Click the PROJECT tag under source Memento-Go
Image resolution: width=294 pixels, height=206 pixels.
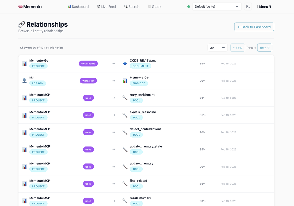pyautogui.click(x=38, y=66)
